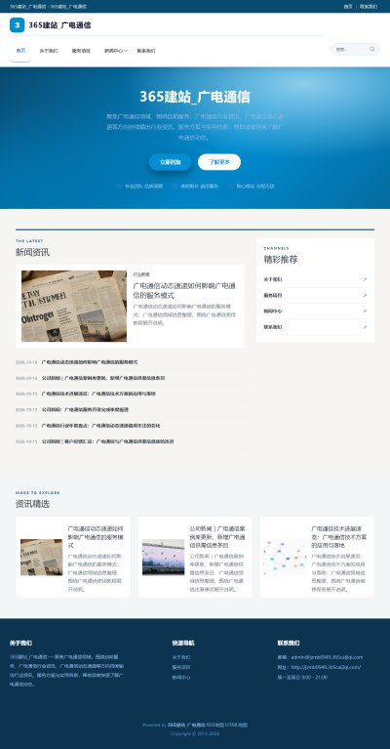Open 资讯精选 card title 广电通信动态速递如何影响
The image size is (390, 749).
[96, 537]
